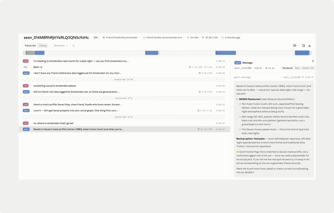The height and width of the screenshot is (213, 334).
Task: Click the 6m 48s session duration
Action: tap(192, 37)
